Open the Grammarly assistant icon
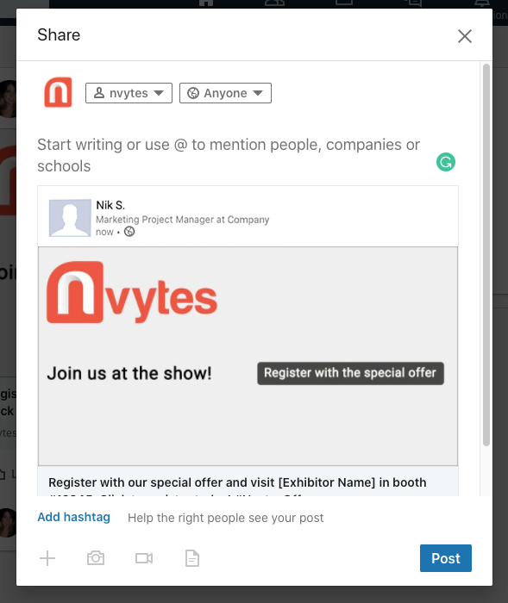This screenshot has width=508, height=603. tap(446, 162)
